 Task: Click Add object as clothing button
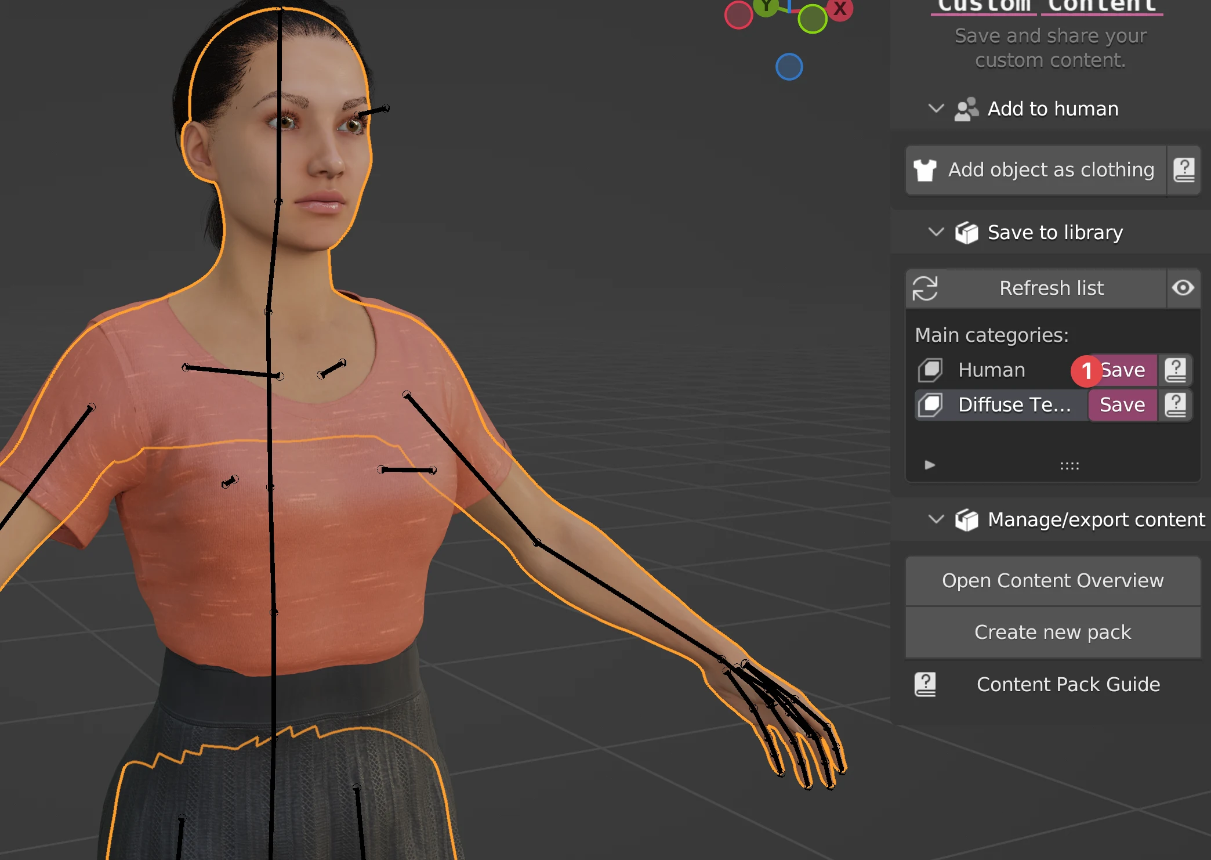[1036, 170]
